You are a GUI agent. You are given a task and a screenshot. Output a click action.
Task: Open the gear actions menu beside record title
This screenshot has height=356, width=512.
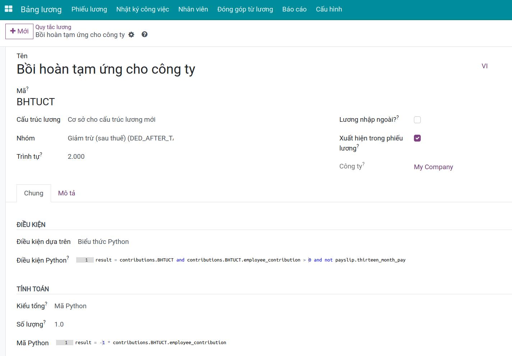click(132, 35)
